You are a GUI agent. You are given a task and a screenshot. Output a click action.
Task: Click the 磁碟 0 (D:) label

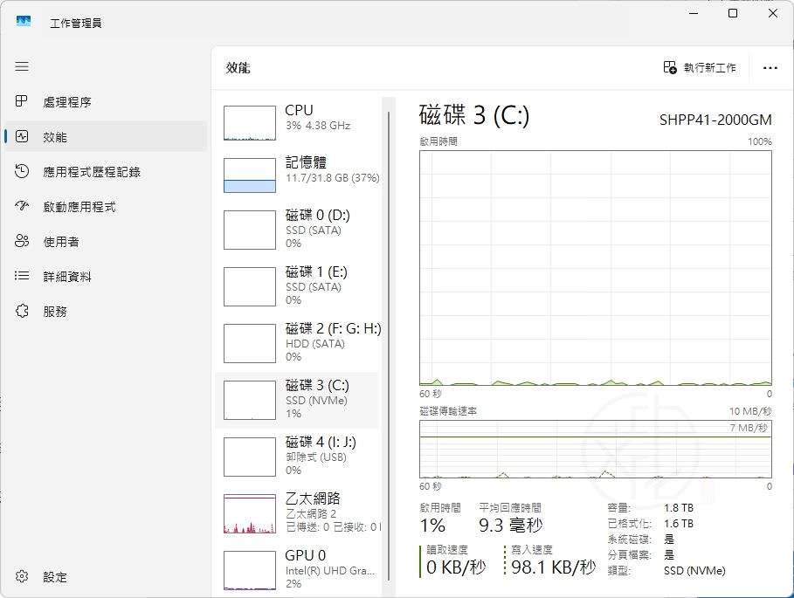[317, 215]
